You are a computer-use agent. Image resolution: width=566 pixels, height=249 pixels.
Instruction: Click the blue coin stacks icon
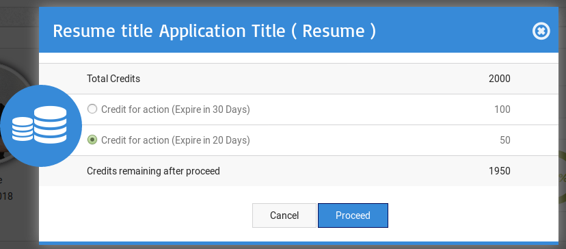[41, 126]
